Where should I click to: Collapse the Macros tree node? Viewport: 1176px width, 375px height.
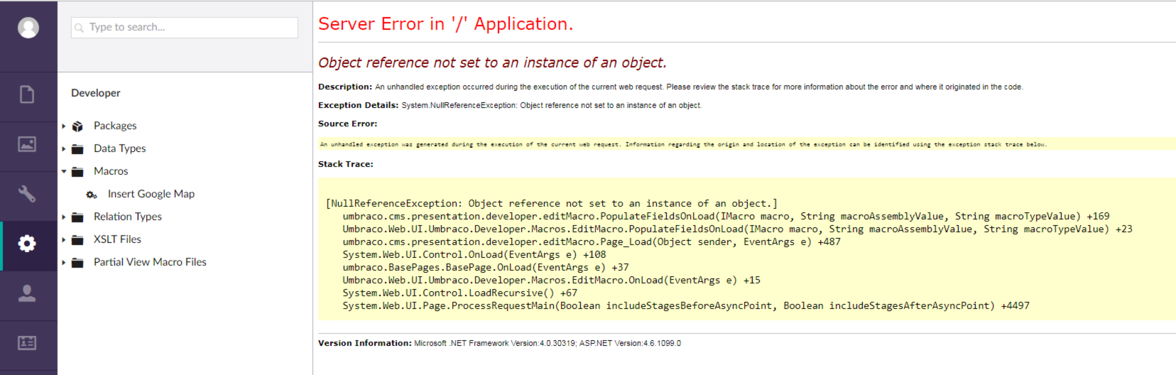click(64, 171)
